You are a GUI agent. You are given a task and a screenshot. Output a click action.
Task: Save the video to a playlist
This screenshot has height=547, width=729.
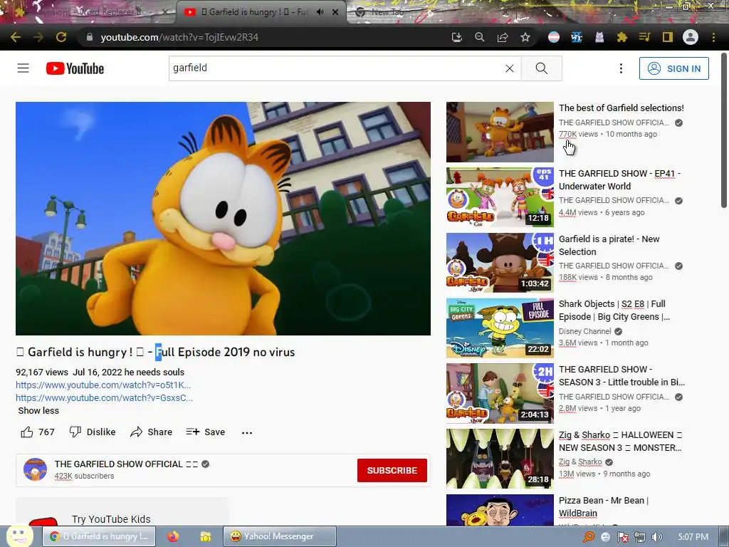[206, 432]
